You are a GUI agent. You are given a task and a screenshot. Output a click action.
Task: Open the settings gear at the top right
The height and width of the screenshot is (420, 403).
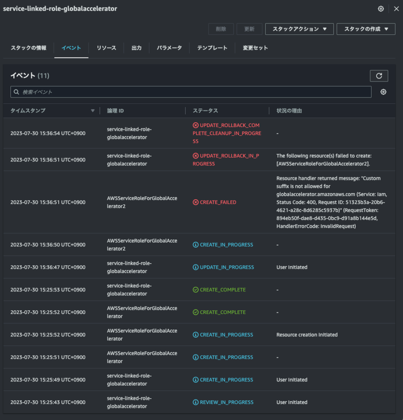(x=381, y=8)
